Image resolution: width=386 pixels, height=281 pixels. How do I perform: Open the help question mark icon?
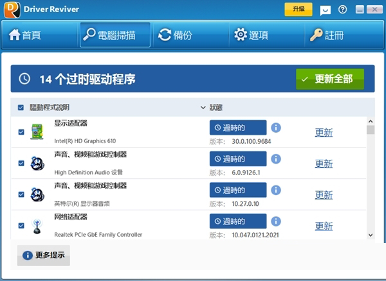pos(342,10)
